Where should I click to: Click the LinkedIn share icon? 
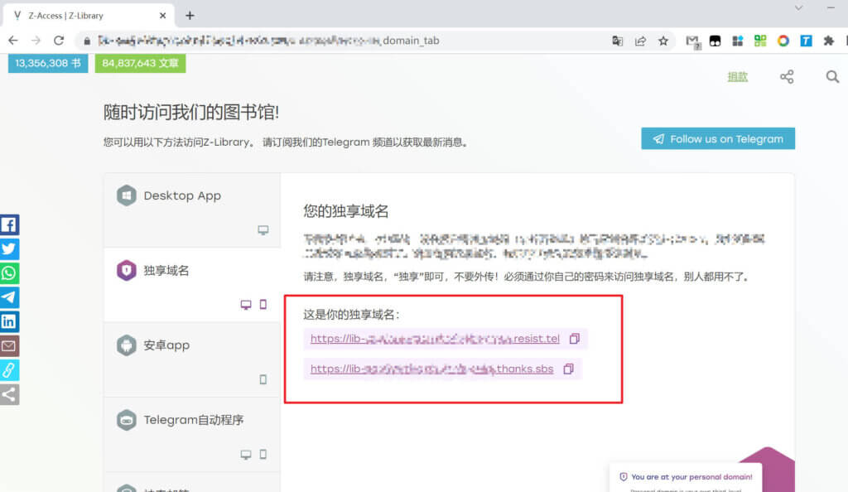pyautogui.click(x=9, y=321)
